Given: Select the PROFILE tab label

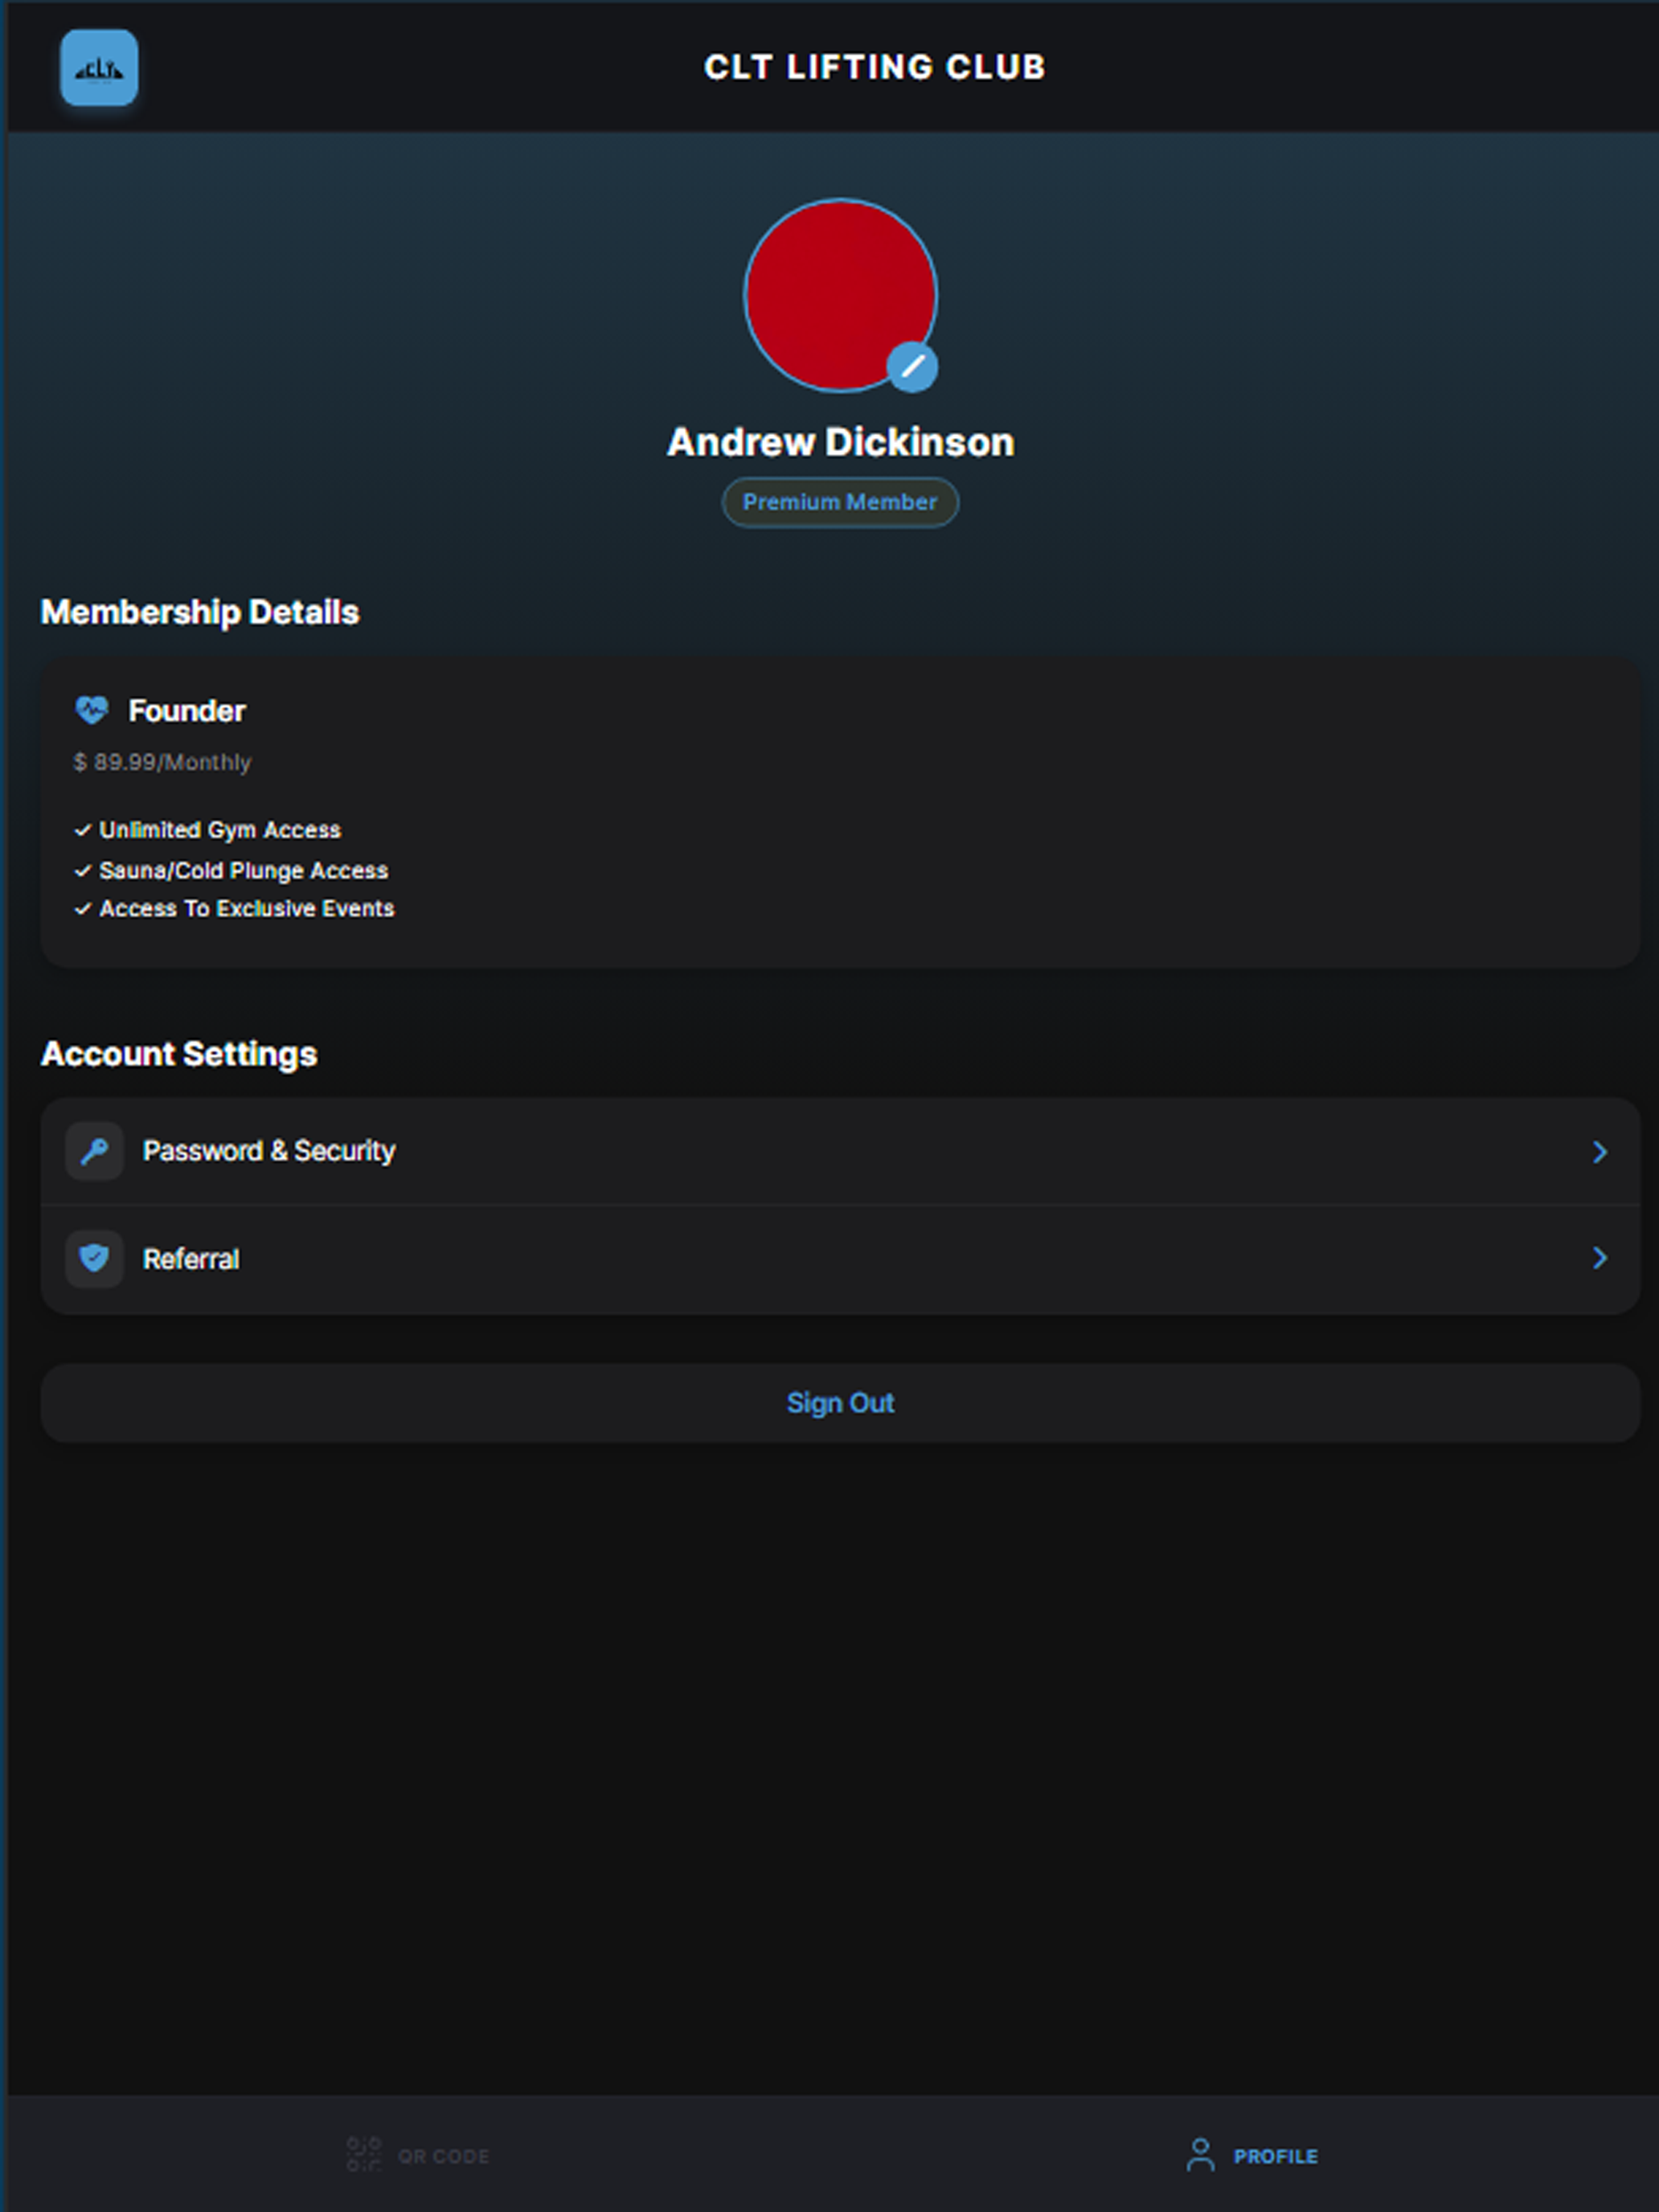Looking at the screenshot, I should coord(1275,2156).
